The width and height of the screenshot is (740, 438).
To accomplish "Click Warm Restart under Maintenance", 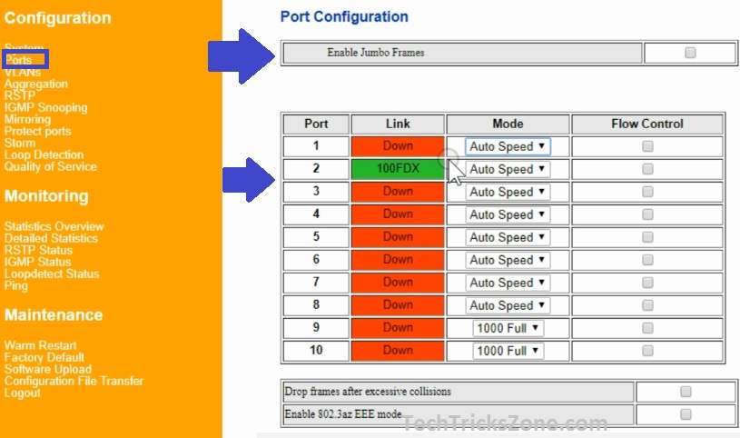I will (40, 345).
